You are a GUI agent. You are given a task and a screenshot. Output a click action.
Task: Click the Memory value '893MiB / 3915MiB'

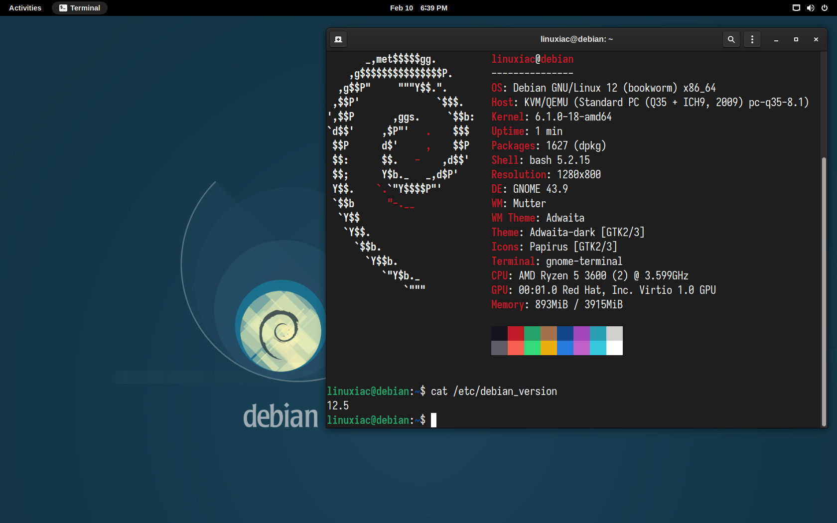tap(579, 305)
